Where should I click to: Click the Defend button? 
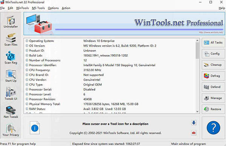click(x=213, y=87)
